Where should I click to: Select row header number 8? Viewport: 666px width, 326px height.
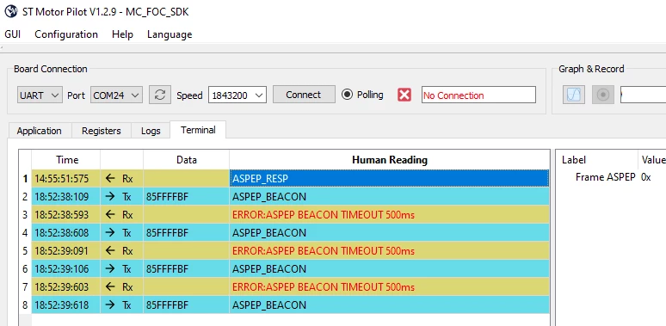26,304
